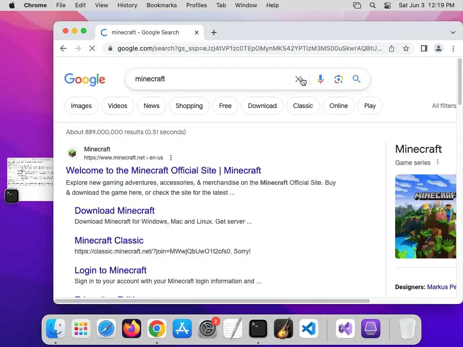Open Spotlight search in the menu bar
This screenshot has height=347, width=463.
(373, 5)
